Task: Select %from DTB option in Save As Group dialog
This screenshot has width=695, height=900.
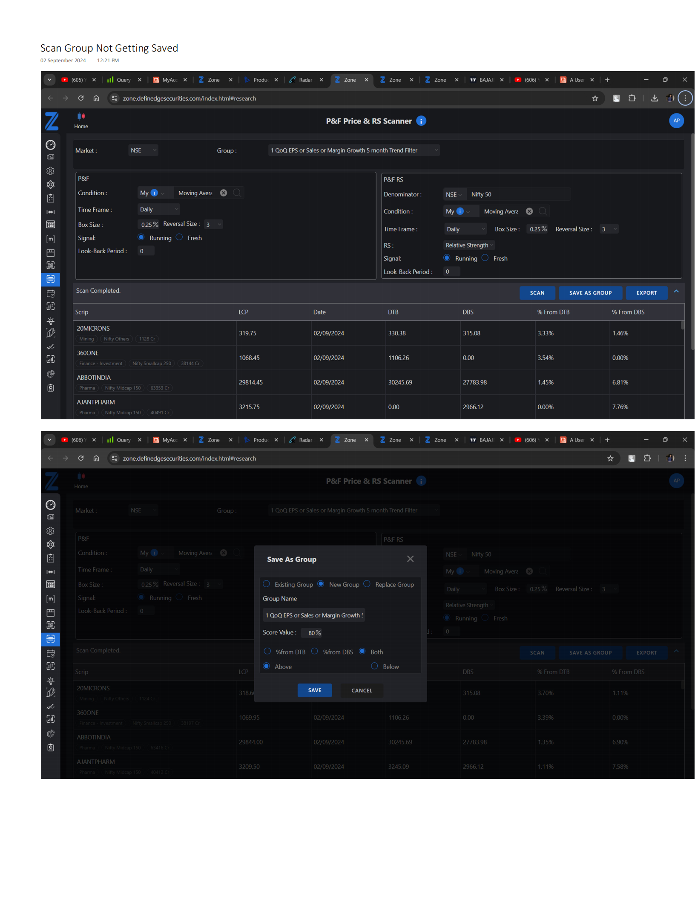Action: 267,651
